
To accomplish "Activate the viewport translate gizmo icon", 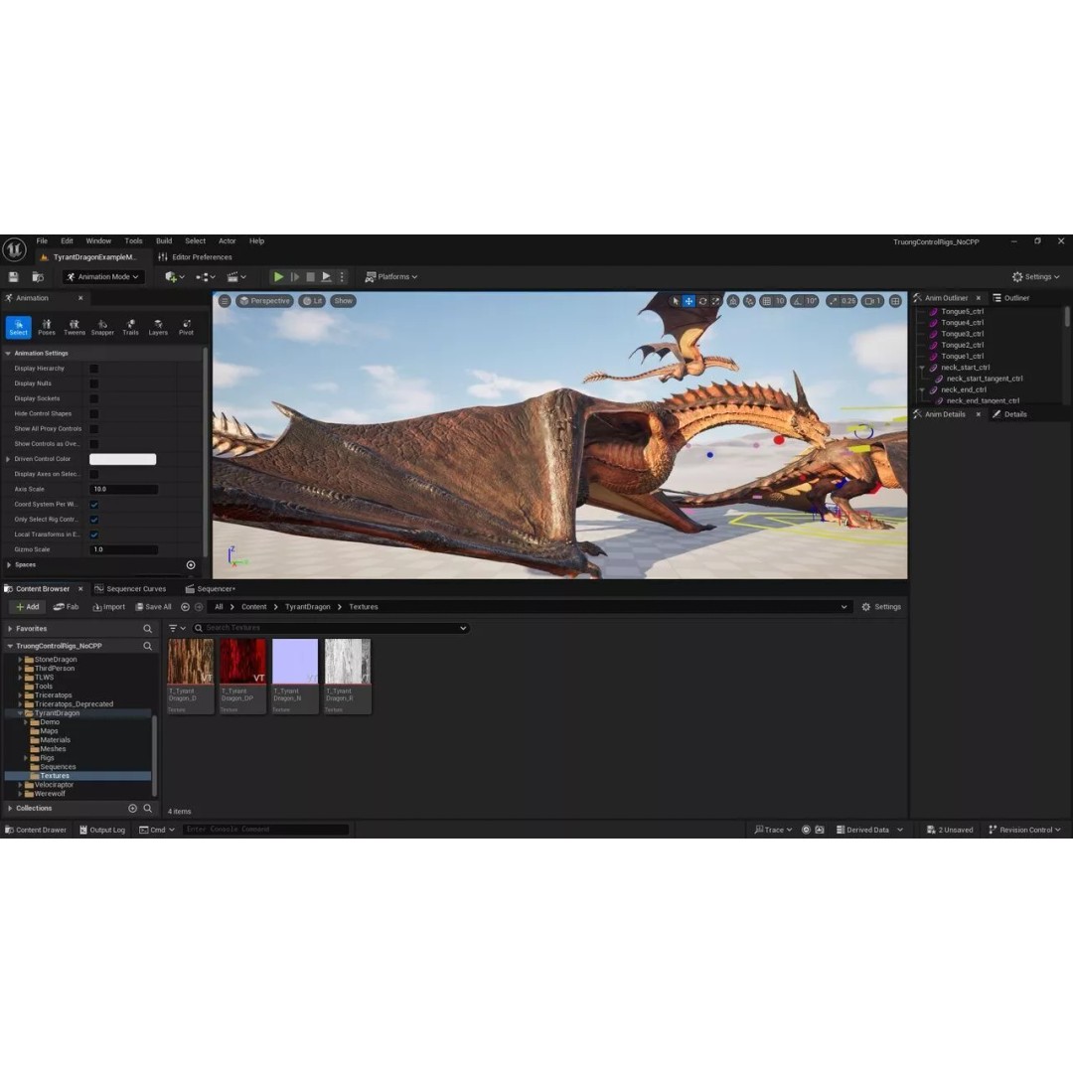I will click(x=690, y=301).
